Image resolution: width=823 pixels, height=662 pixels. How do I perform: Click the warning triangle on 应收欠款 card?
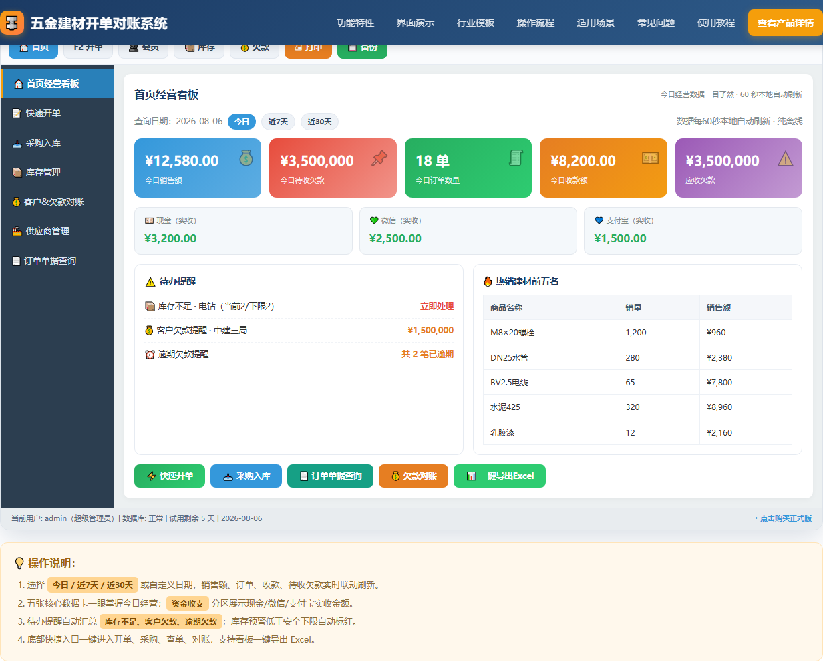(x=786, y=158)
